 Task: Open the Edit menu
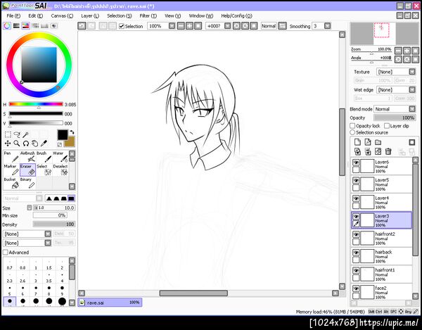[x=36, y=16]
